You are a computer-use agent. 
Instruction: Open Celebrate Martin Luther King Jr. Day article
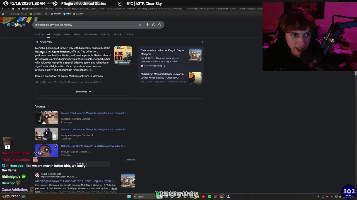click(162, 52)
